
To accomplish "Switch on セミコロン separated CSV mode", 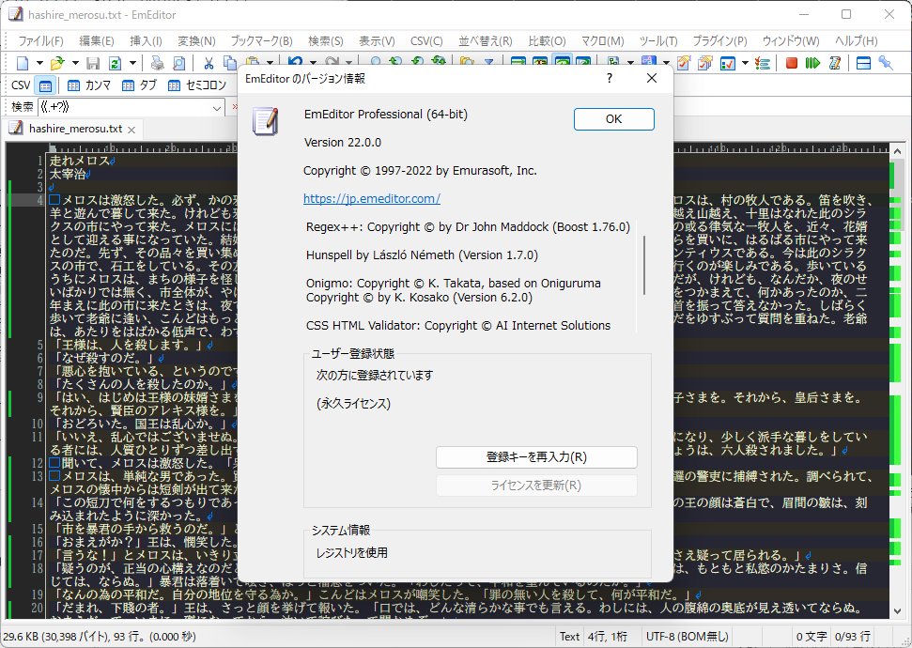I will 190,85.
